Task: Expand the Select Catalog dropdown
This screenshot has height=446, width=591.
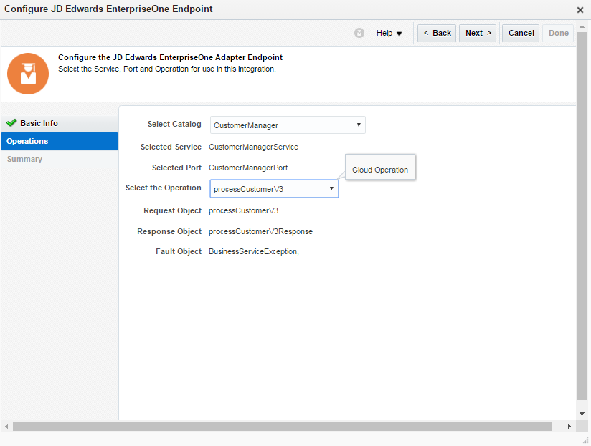Action: click(x=288, y=125)
